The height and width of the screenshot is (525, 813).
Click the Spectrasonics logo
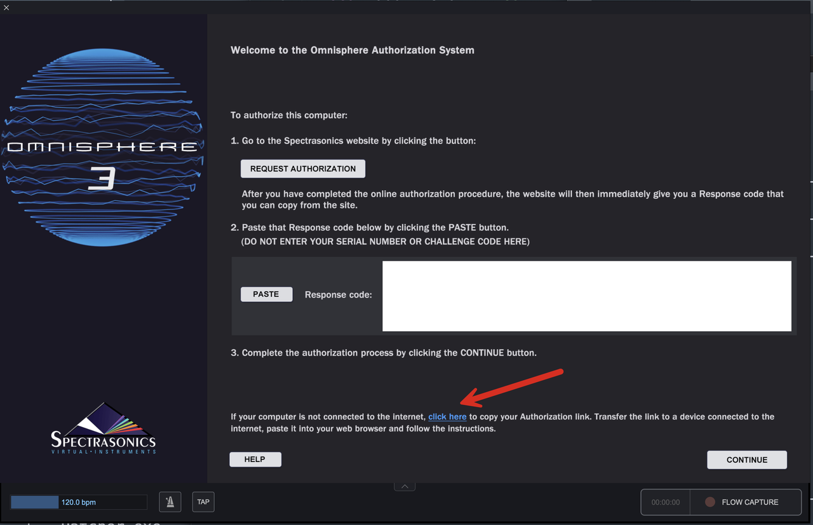click(x=104, y=429)
